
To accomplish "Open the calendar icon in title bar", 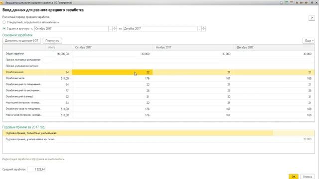I will pyautogui.click(x=292, y=2).
